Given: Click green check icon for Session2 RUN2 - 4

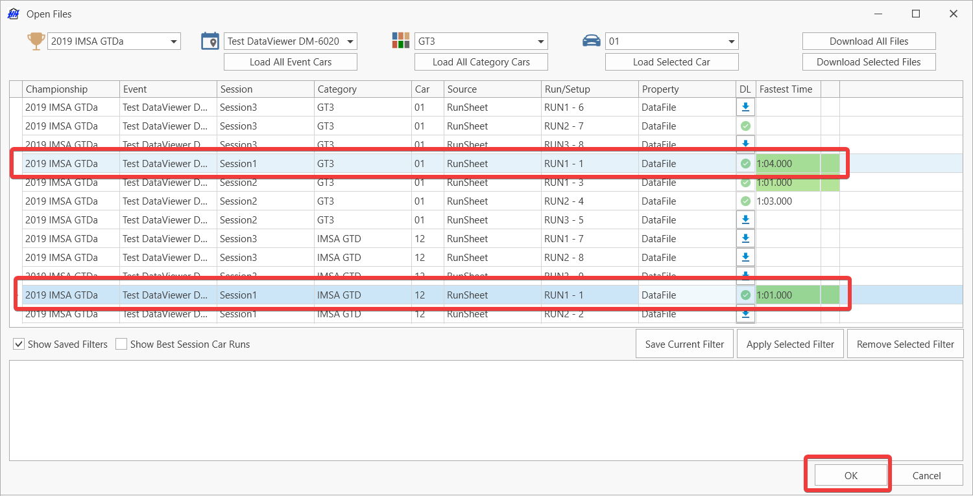Looking at the screenshot, I should click(745, 201).
